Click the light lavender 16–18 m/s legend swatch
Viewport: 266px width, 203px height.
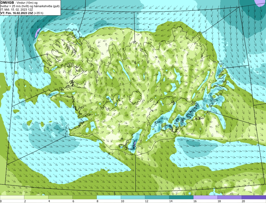click(205, 197)
